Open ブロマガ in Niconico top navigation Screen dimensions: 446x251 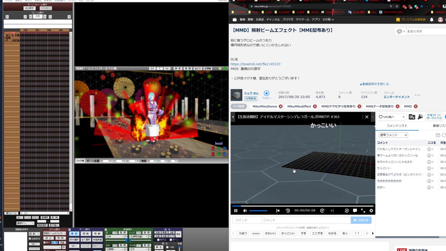coord(288,20)
